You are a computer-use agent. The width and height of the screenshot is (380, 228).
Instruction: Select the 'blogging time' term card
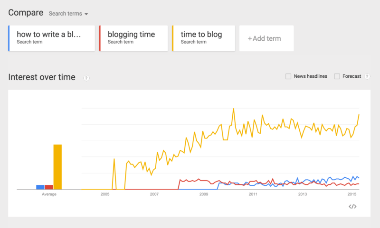click(133, 38)
